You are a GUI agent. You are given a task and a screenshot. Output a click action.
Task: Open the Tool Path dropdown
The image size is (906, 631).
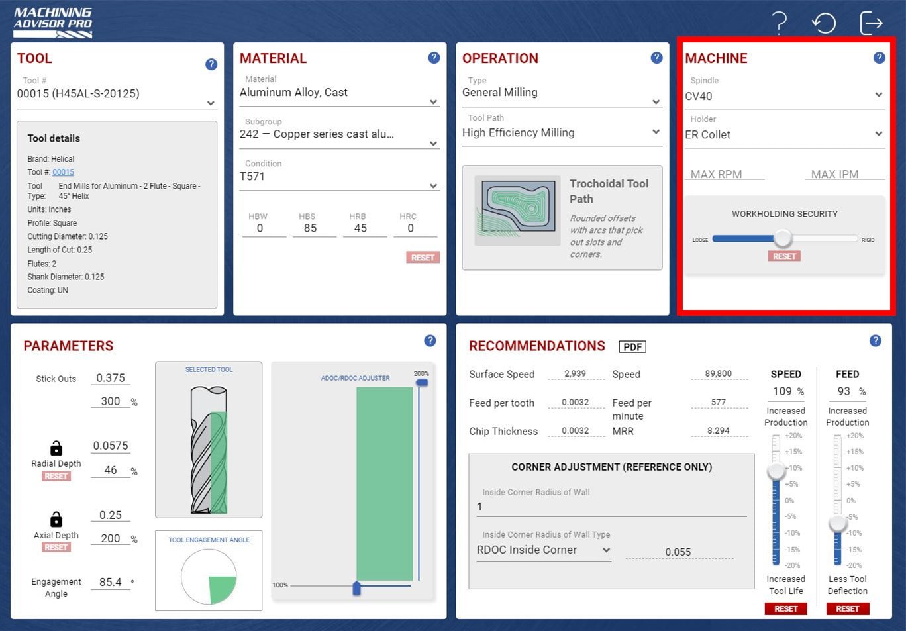[x=562, y=133]
